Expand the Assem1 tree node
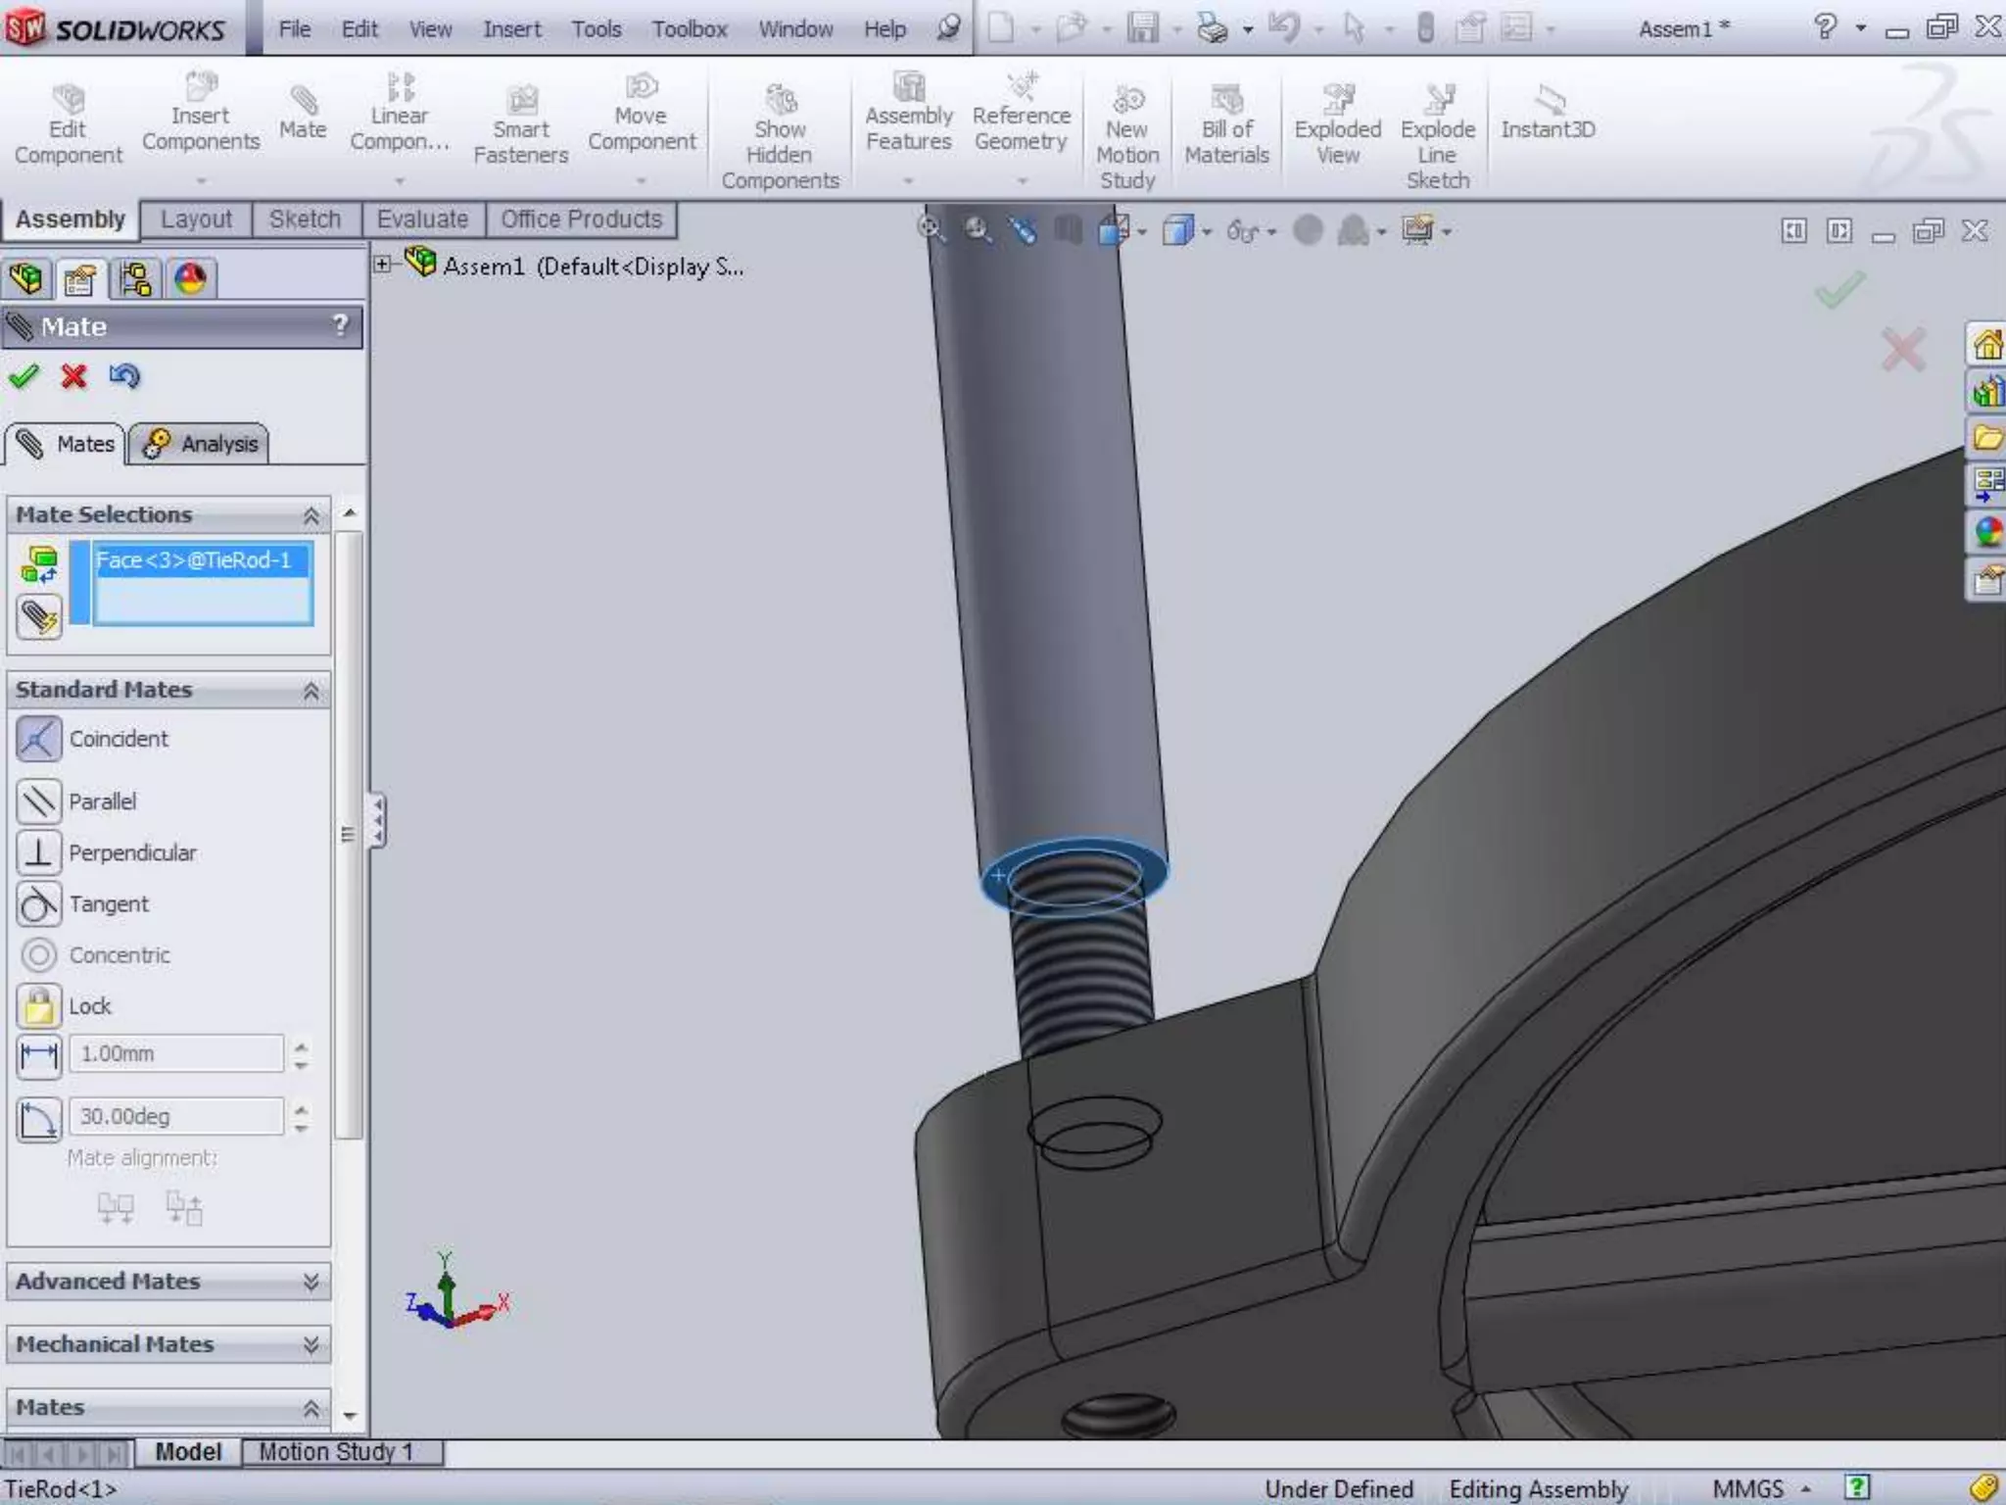2006x1505 pixels. [383, 265]
